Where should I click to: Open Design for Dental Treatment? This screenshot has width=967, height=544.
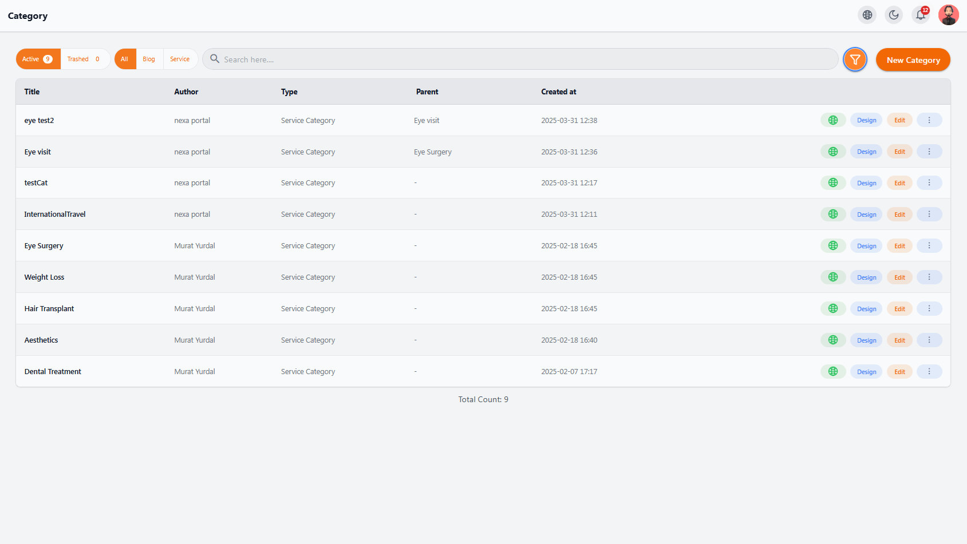866,372
